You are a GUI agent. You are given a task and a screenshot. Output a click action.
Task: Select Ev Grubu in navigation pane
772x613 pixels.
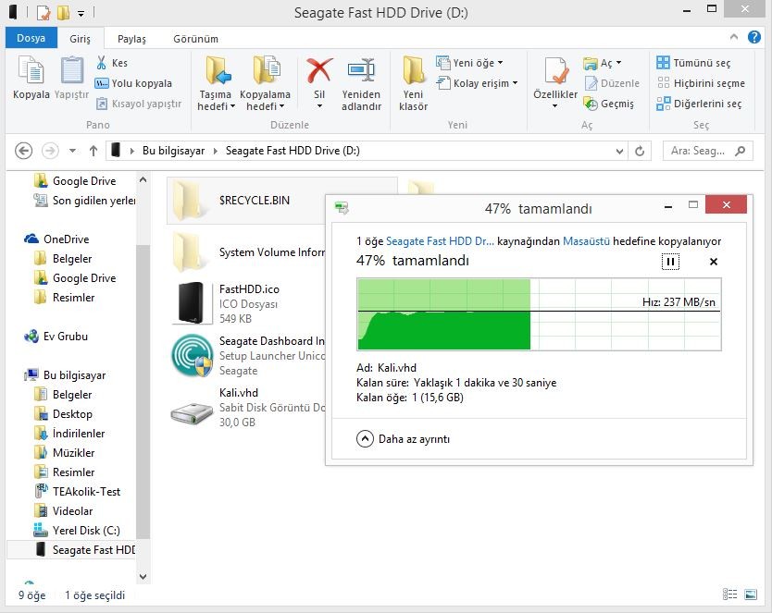pyautogui.click(x=56, y=337)
